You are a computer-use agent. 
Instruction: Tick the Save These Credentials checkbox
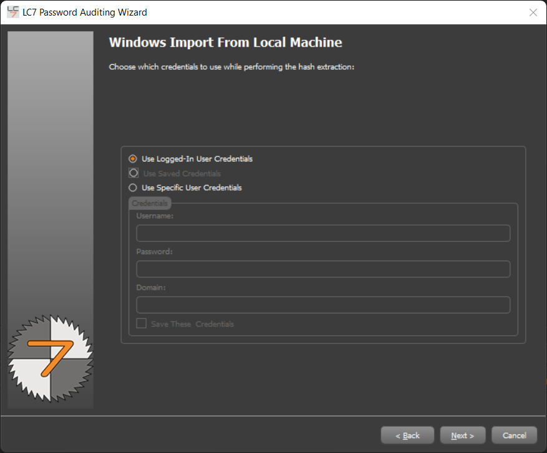coord(142,323)
